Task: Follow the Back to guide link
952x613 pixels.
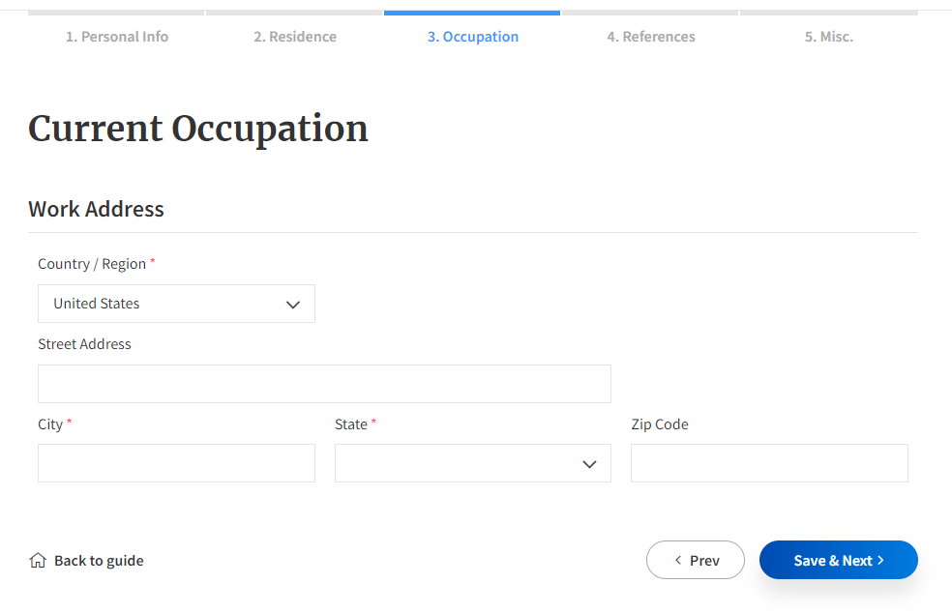Action: coord(99,560)
